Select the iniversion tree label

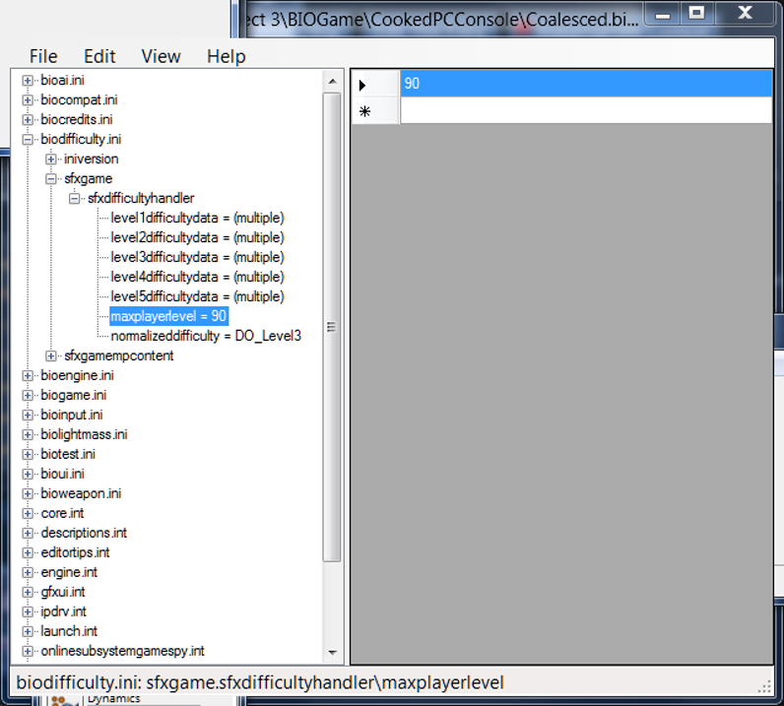(x=91, y=159)
